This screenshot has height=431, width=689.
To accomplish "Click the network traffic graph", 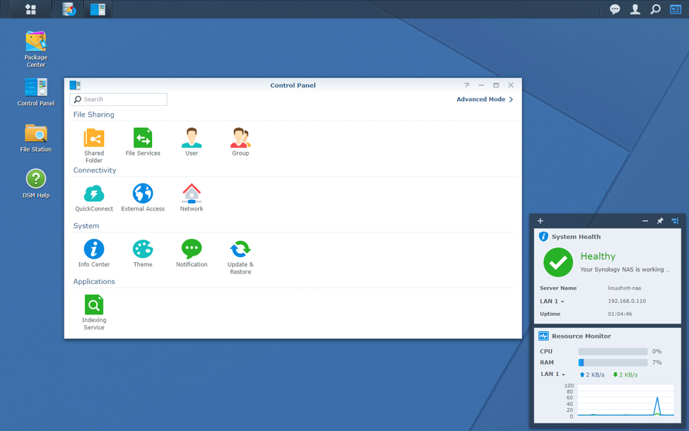I will [x=626, y=401].
